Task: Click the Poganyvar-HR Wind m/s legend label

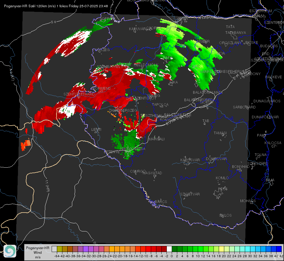Action: 37,253
